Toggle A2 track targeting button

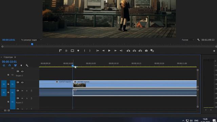(x=13, y=102)
